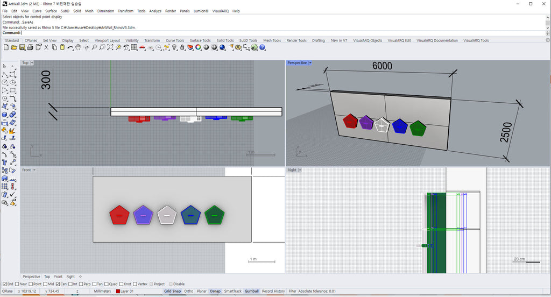
Task: Open the Surface menu
Action: pyautogui.click(x=51, y=11)
